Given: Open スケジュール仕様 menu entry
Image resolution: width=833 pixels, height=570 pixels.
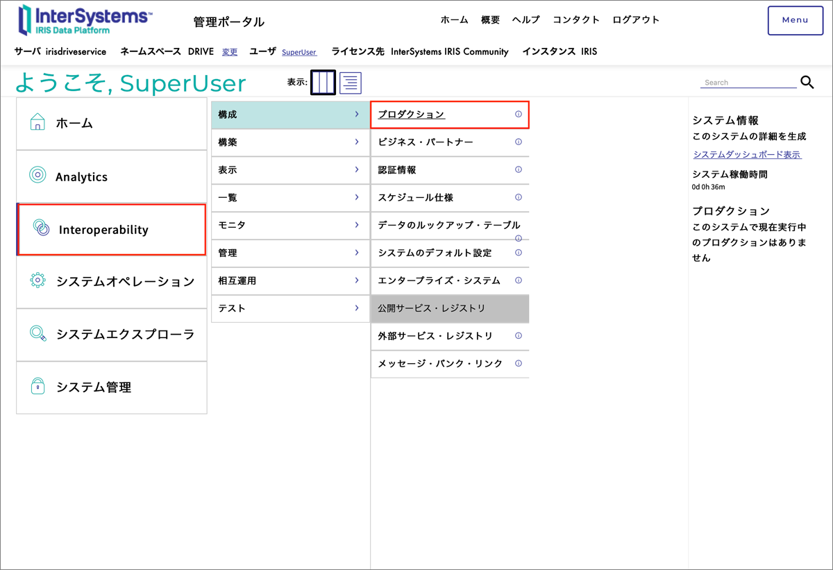Looking at the screenshot, I should [x=416, y=197].
